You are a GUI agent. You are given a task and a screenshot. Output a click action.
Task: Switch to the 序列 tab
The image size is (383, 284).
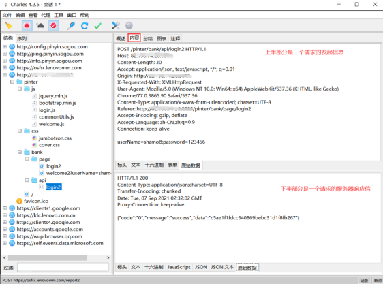[x=22, y=38]
